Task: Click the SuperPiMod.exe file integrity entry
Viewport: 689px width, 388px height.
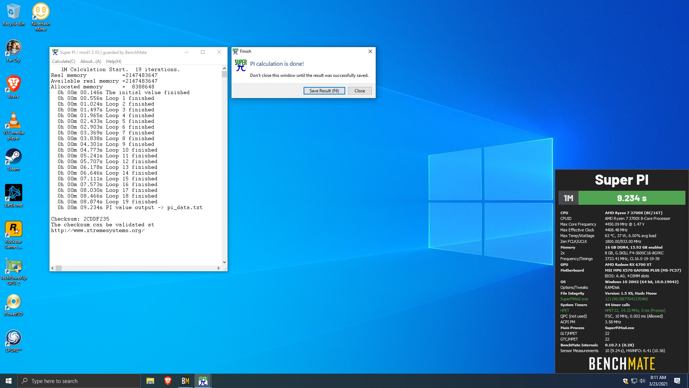Action: pyautogui.click(x=574, y=299)
